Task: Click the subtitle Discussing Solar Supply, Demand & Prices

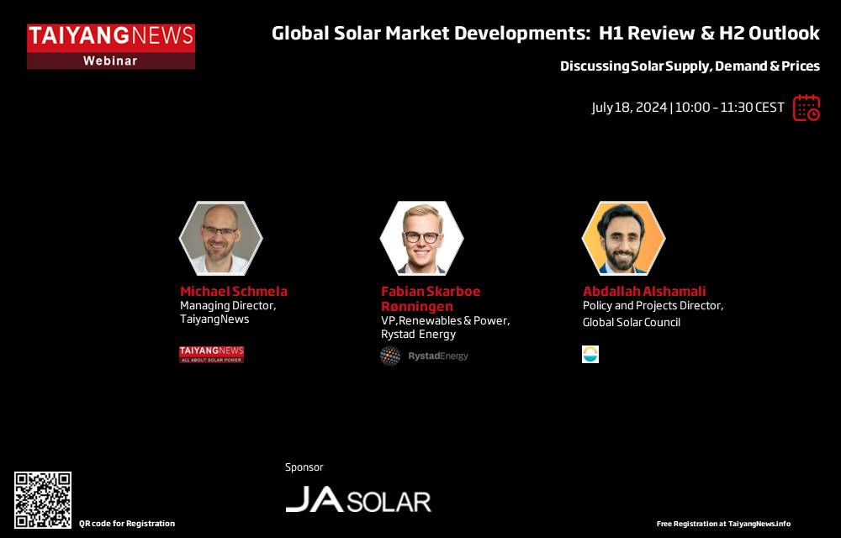Action: pyautogui.click(x=690, y=66)
